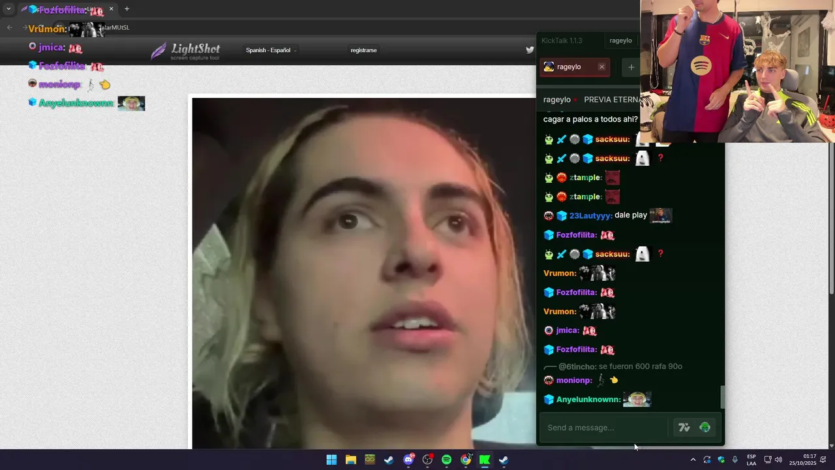
Task: Open the Spanish - Español language dropdown
Action: (x=271, y=50)
